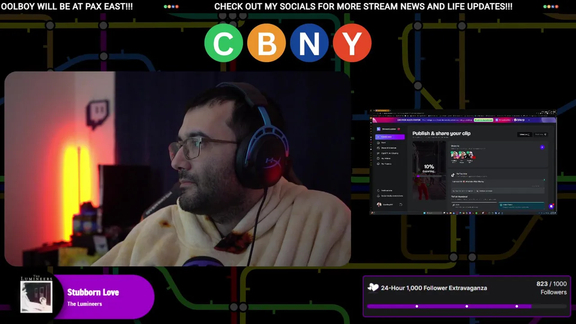Select the Auto thumbnail option
Screen dimensions: 576x324
click(x=474, y=206)
